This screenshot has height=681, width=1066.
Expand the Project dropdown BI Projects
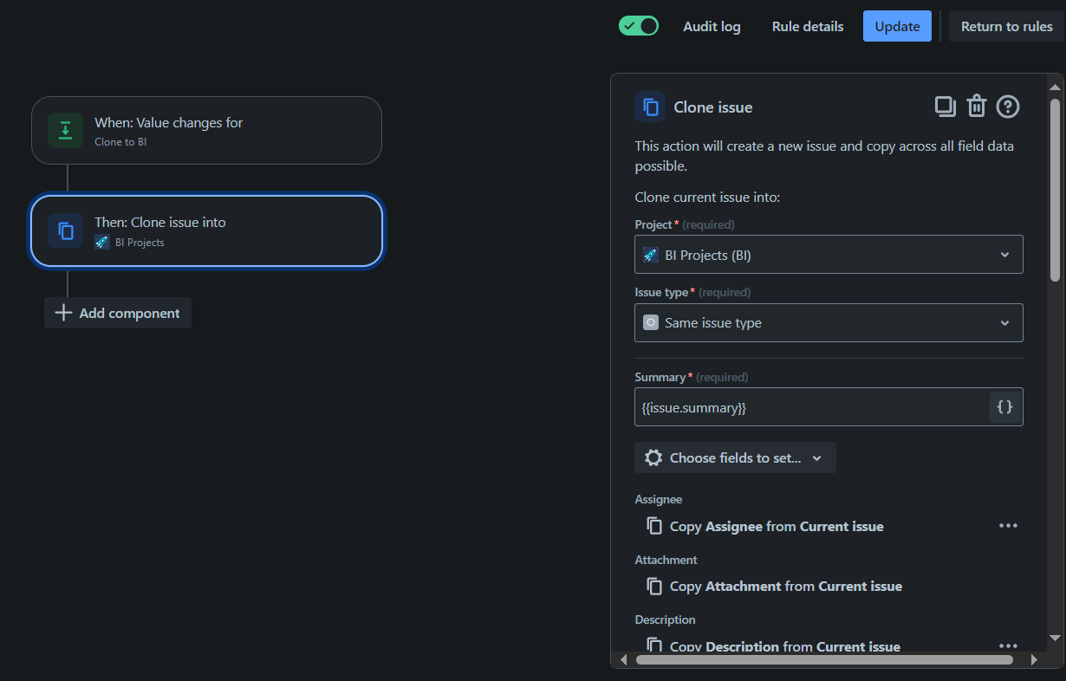tap(829, 255)
